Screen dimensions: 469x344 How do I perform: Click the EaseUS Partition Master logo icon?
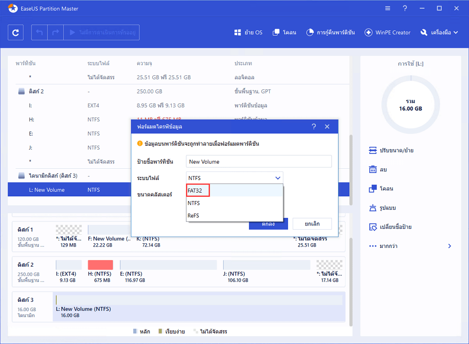pos(13,8)
